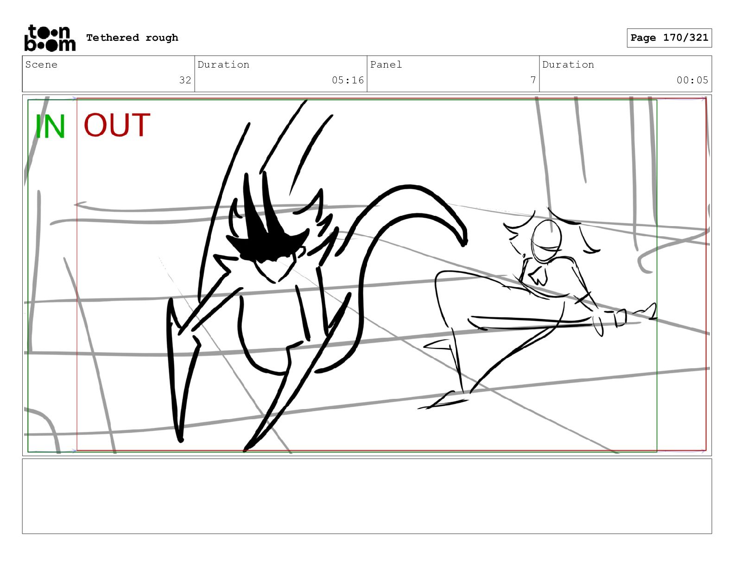The image size is (734, 567).
Task: Click the Toon Boom logo
Action: pos(50,38)
